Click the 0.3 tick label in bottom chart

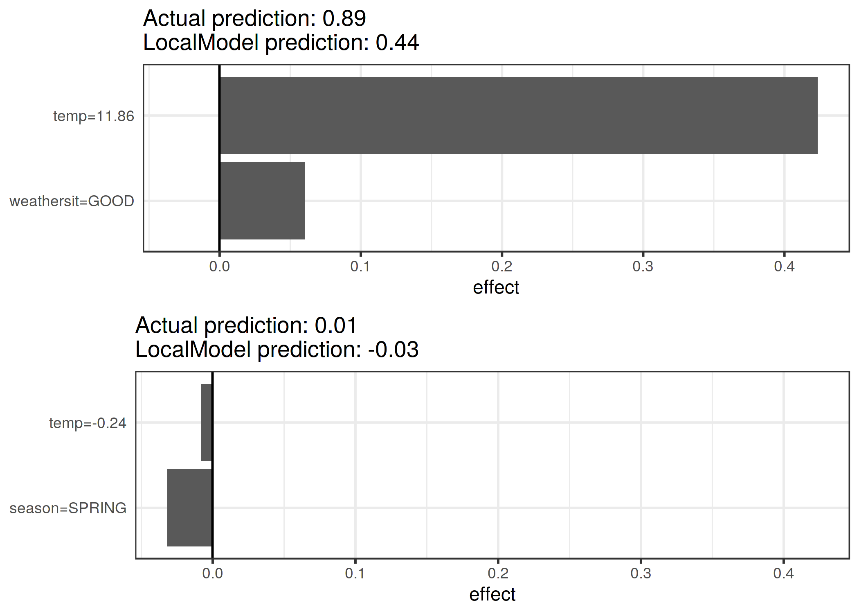(641, 573)
